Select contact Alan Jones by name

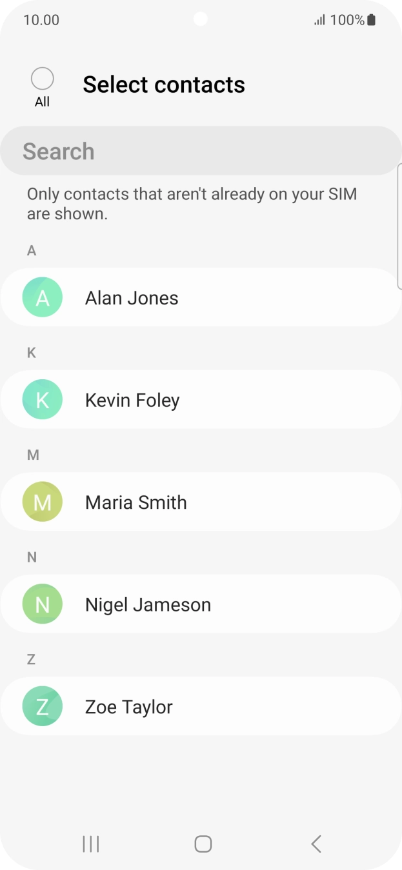[x=132, y=298]
